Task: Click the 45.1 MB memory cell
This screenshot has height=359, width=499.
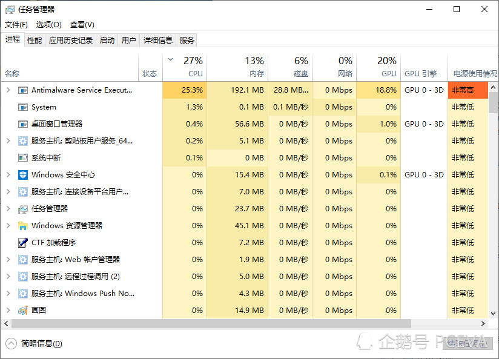Action: tap(237, 226)
